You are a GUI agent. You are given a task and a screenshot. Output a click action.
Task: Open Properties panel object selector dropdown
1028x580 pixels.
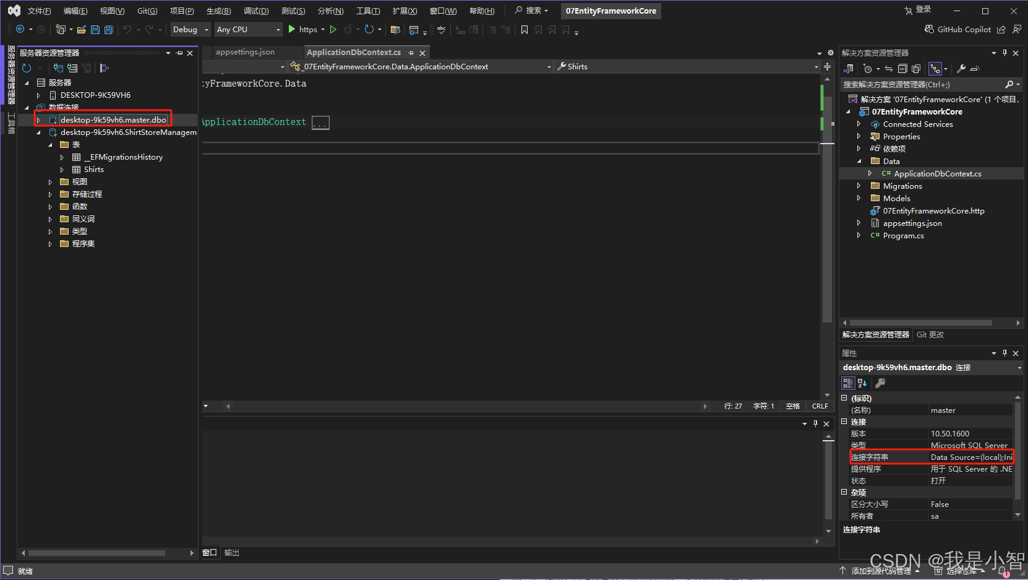(1019, 368)
